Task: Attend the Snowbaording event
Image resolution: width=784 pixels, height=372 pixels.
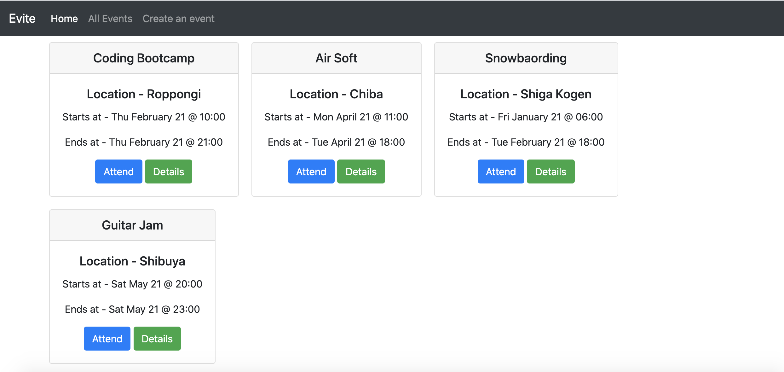Action: coord(501,171)
